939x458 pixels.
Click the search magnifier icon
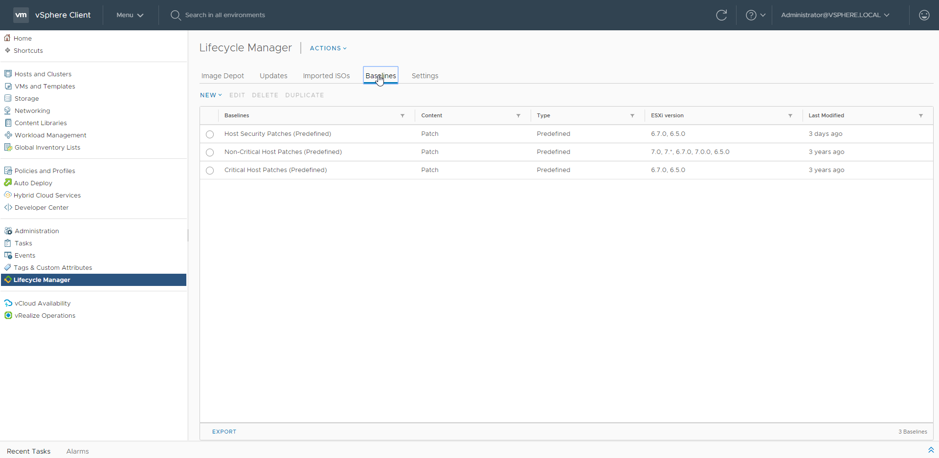click(176, 15)
